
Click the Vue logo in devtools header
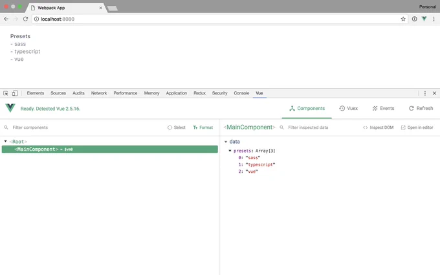(x=10, y=108)
